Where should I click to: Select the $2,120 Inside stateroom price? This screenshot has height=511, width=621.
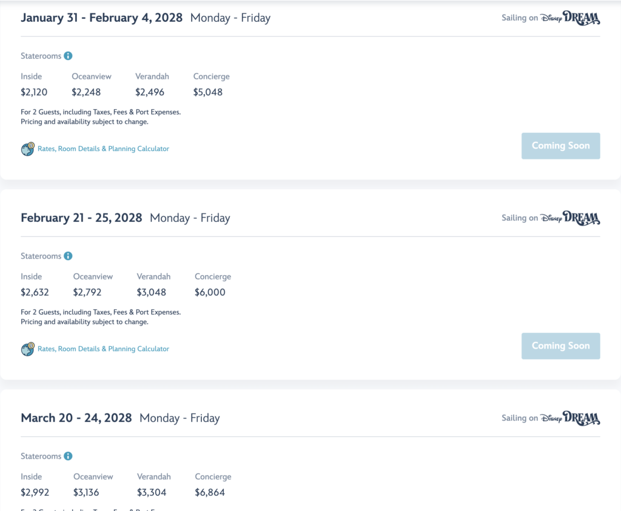tap(34, 92)
